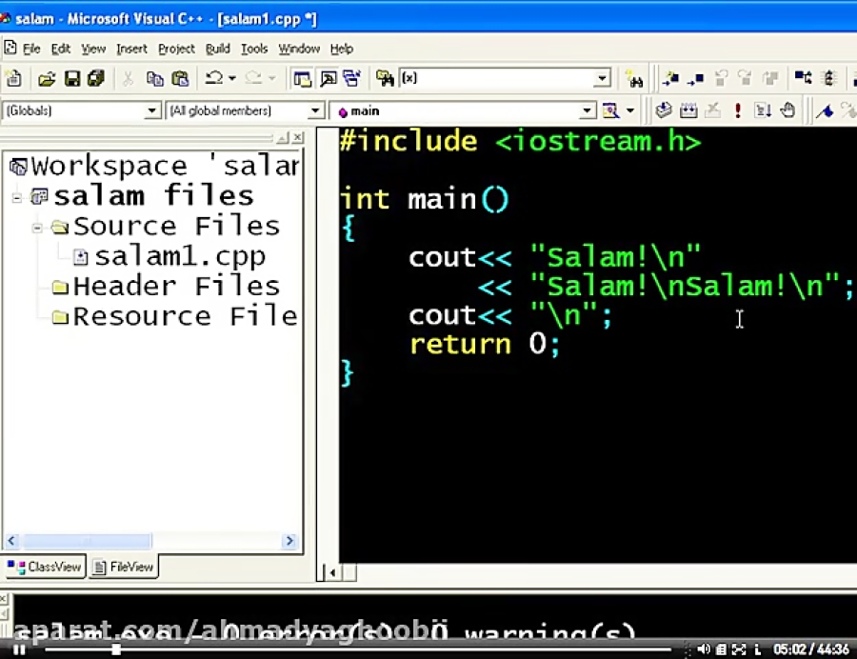
Task: Click the Paste icon in toolbar
Action: pos(179,79)
